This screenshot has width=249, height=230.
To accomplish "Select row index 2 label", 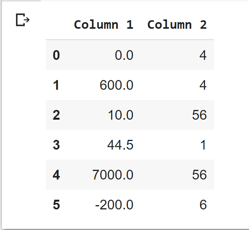I will (x=56, y=115).
